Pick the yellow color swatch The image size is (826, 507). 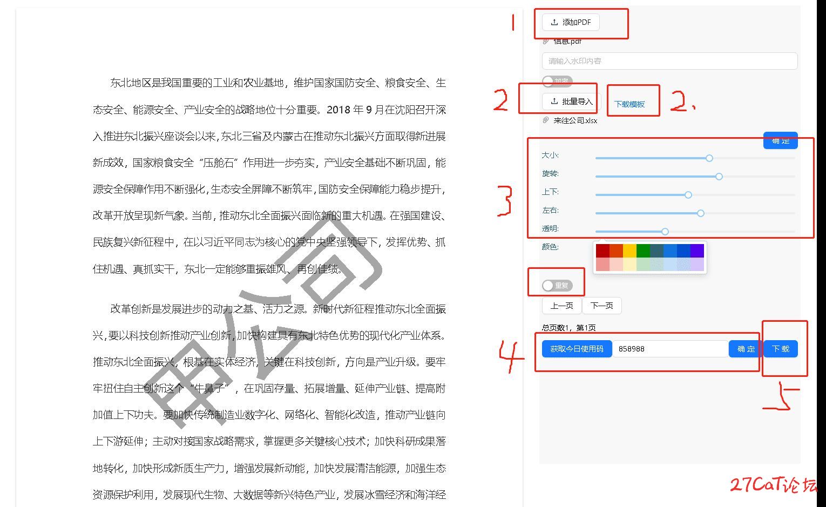(x=629, y=251)
